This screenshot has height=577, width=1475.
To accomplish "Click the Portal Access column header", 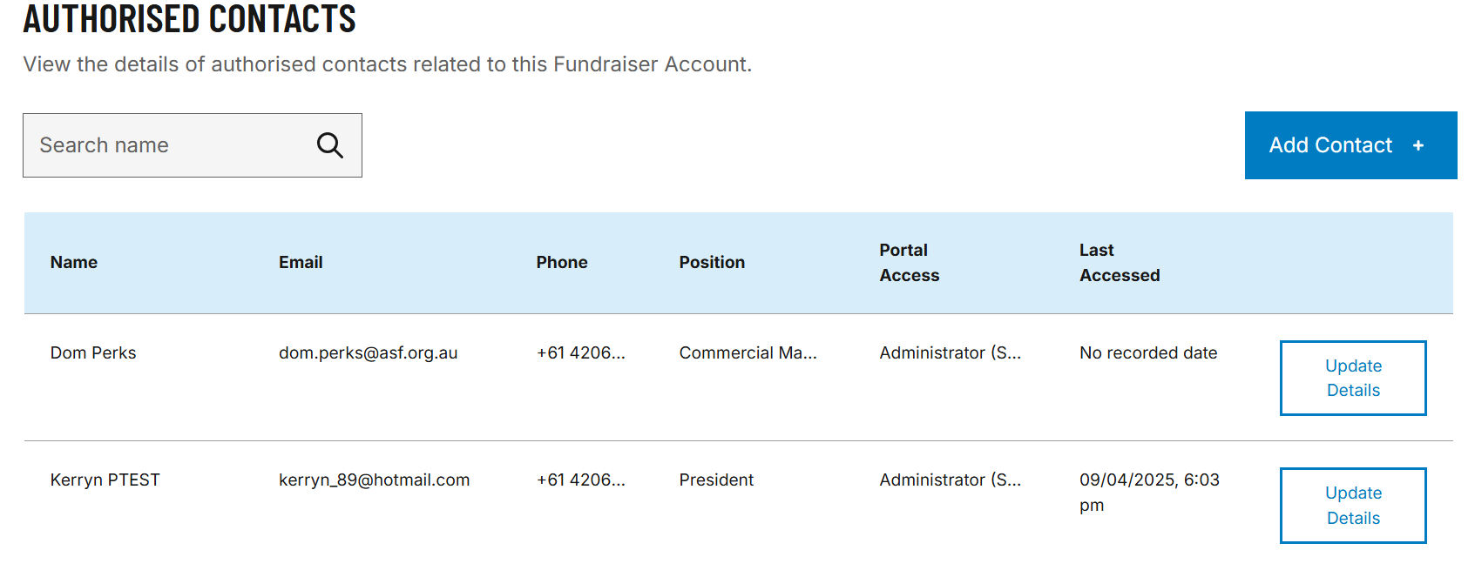I will tap(910, 263).
